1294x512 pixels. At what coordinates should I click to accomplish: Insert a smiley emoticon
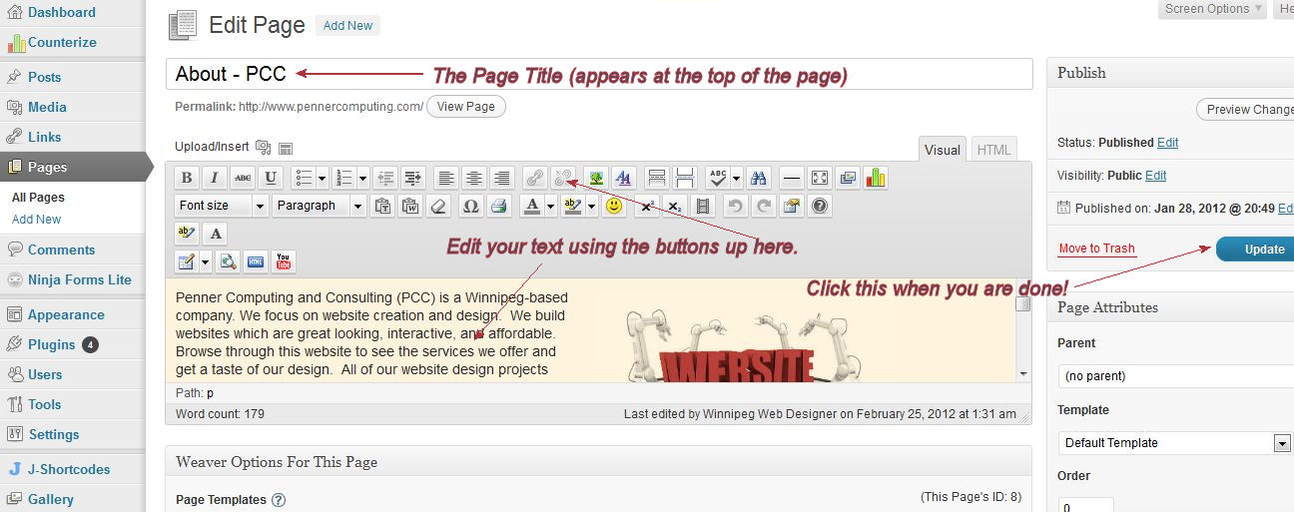[x=614, y=206]
